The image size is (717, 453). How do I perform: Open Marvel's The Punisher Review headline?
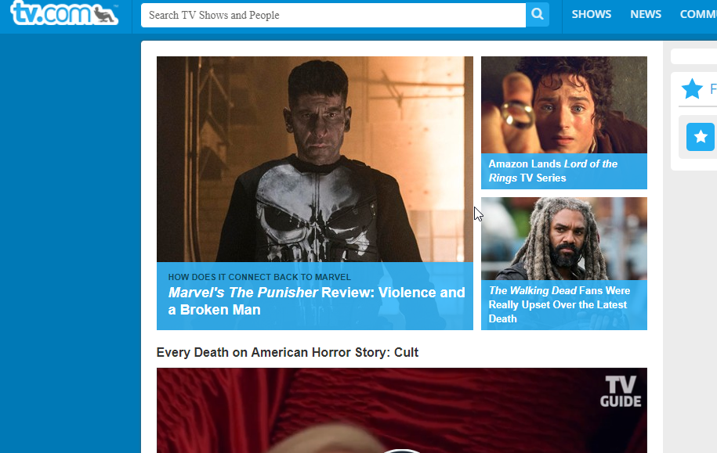coord(317,301)
